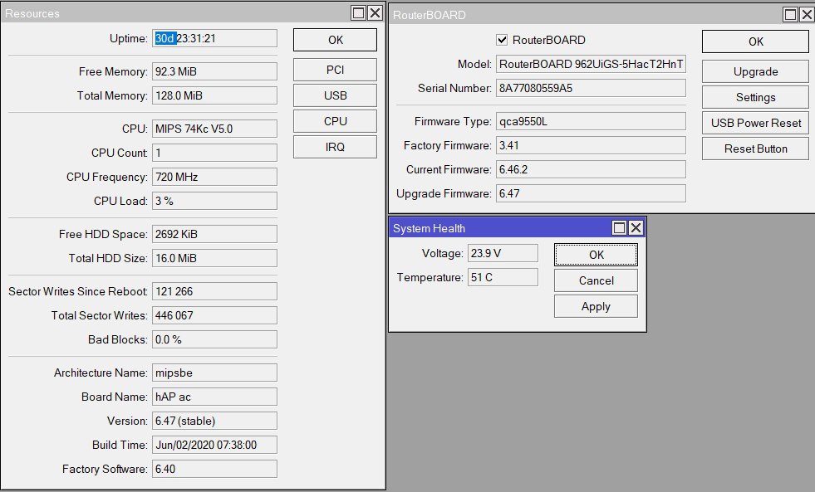Click the CPU Load field 3 %
Viewport: 815px width, 492px height.
click(214, 201)
